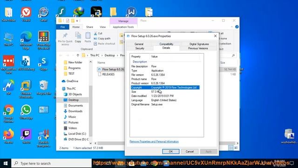Launch Microsoft Edge from the desktop

point(26,40)
